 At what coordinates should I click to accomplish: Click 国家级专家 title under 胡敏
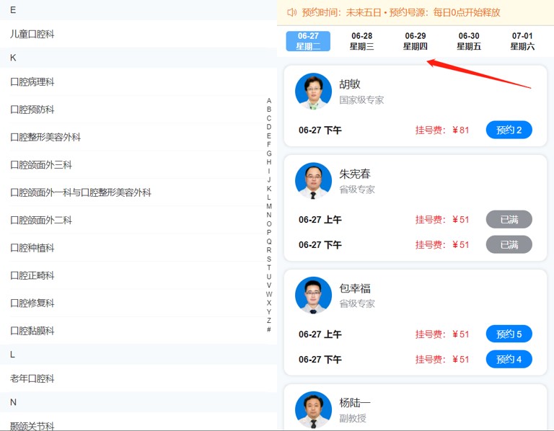pyautogui.click(x=361, y=100)
